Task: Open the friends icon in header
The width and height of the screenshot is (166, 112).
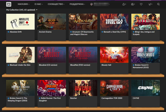Action: (x=132, y=4)
